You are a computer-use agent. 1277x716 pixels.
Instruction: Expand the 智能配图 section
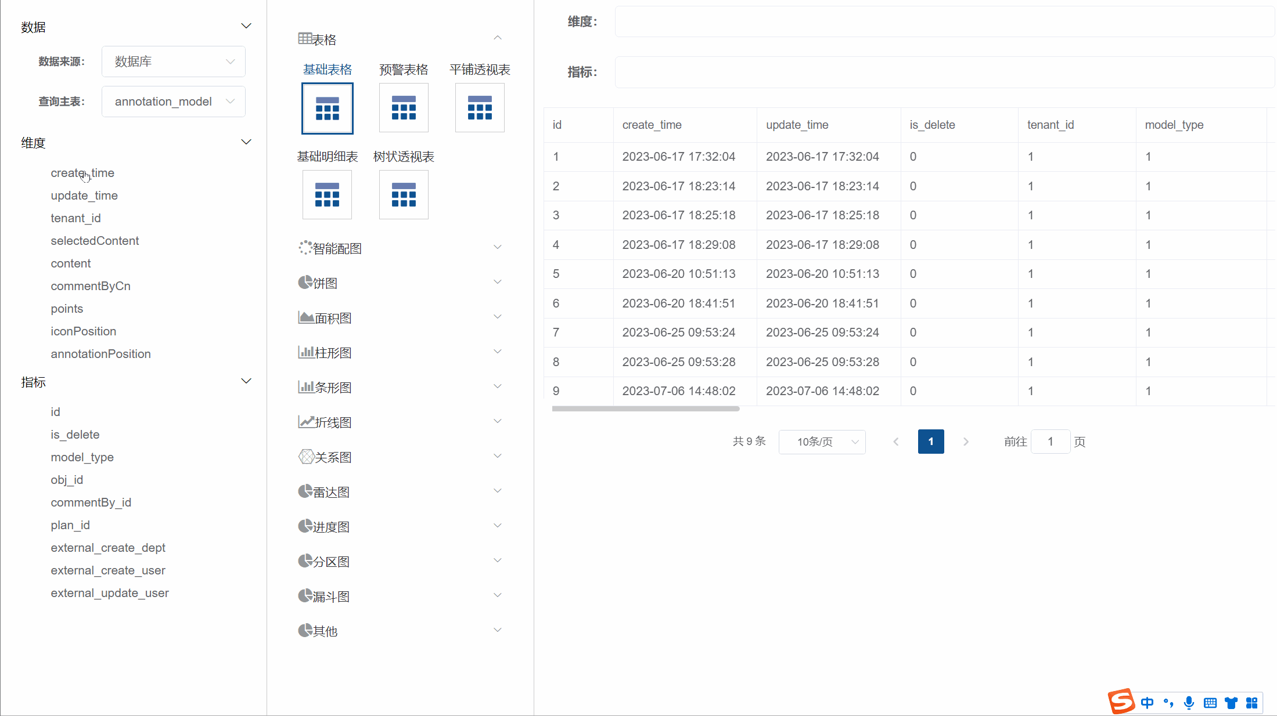pyautogui.click(x=498, y=247)
